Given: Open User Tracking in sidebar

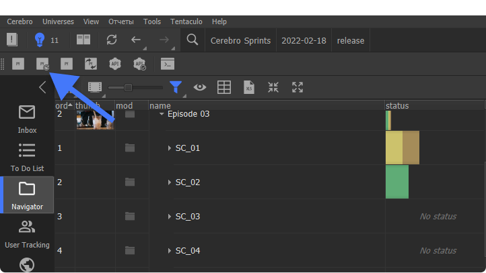Looking at the screenshot, I should click(27, 234).
